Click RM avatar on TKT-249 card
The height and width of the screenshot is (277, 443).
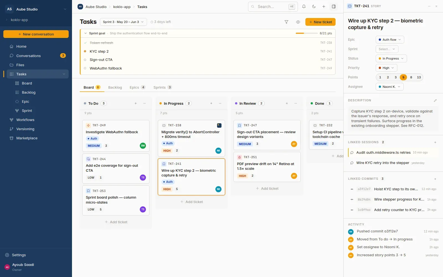[x=143, y=146]
